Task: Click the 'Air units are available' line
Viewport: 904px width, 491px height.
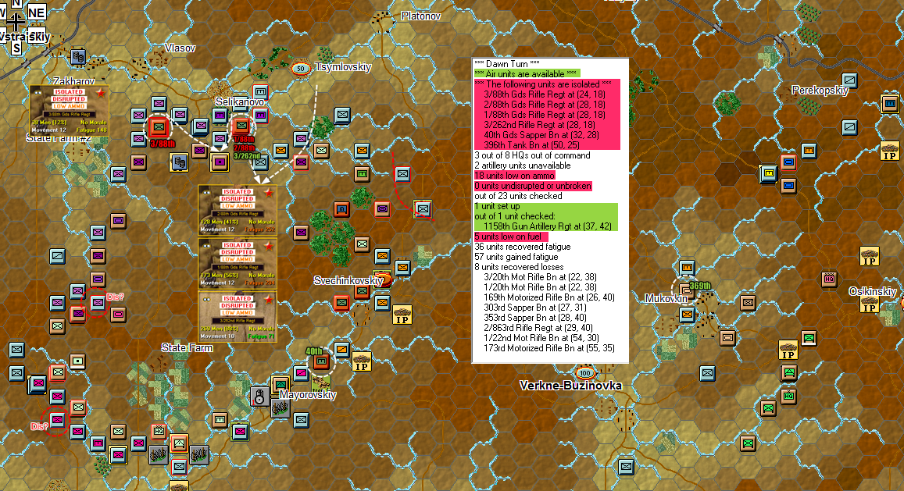Action: point(527,73)
